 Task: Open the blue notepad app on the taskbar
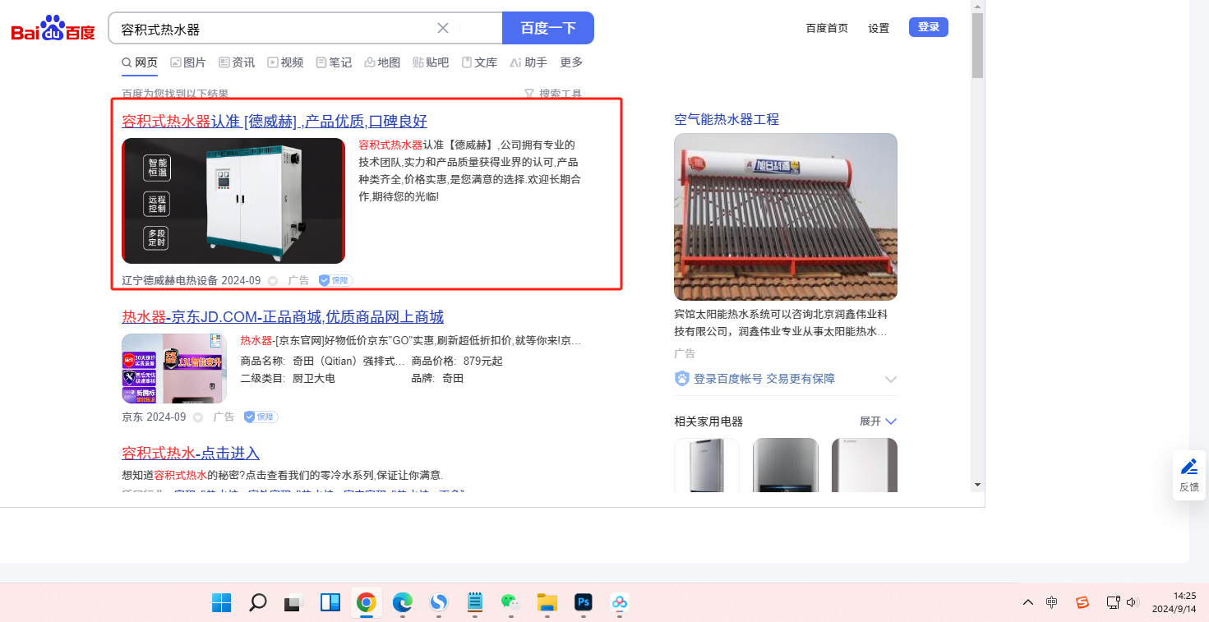475,602
